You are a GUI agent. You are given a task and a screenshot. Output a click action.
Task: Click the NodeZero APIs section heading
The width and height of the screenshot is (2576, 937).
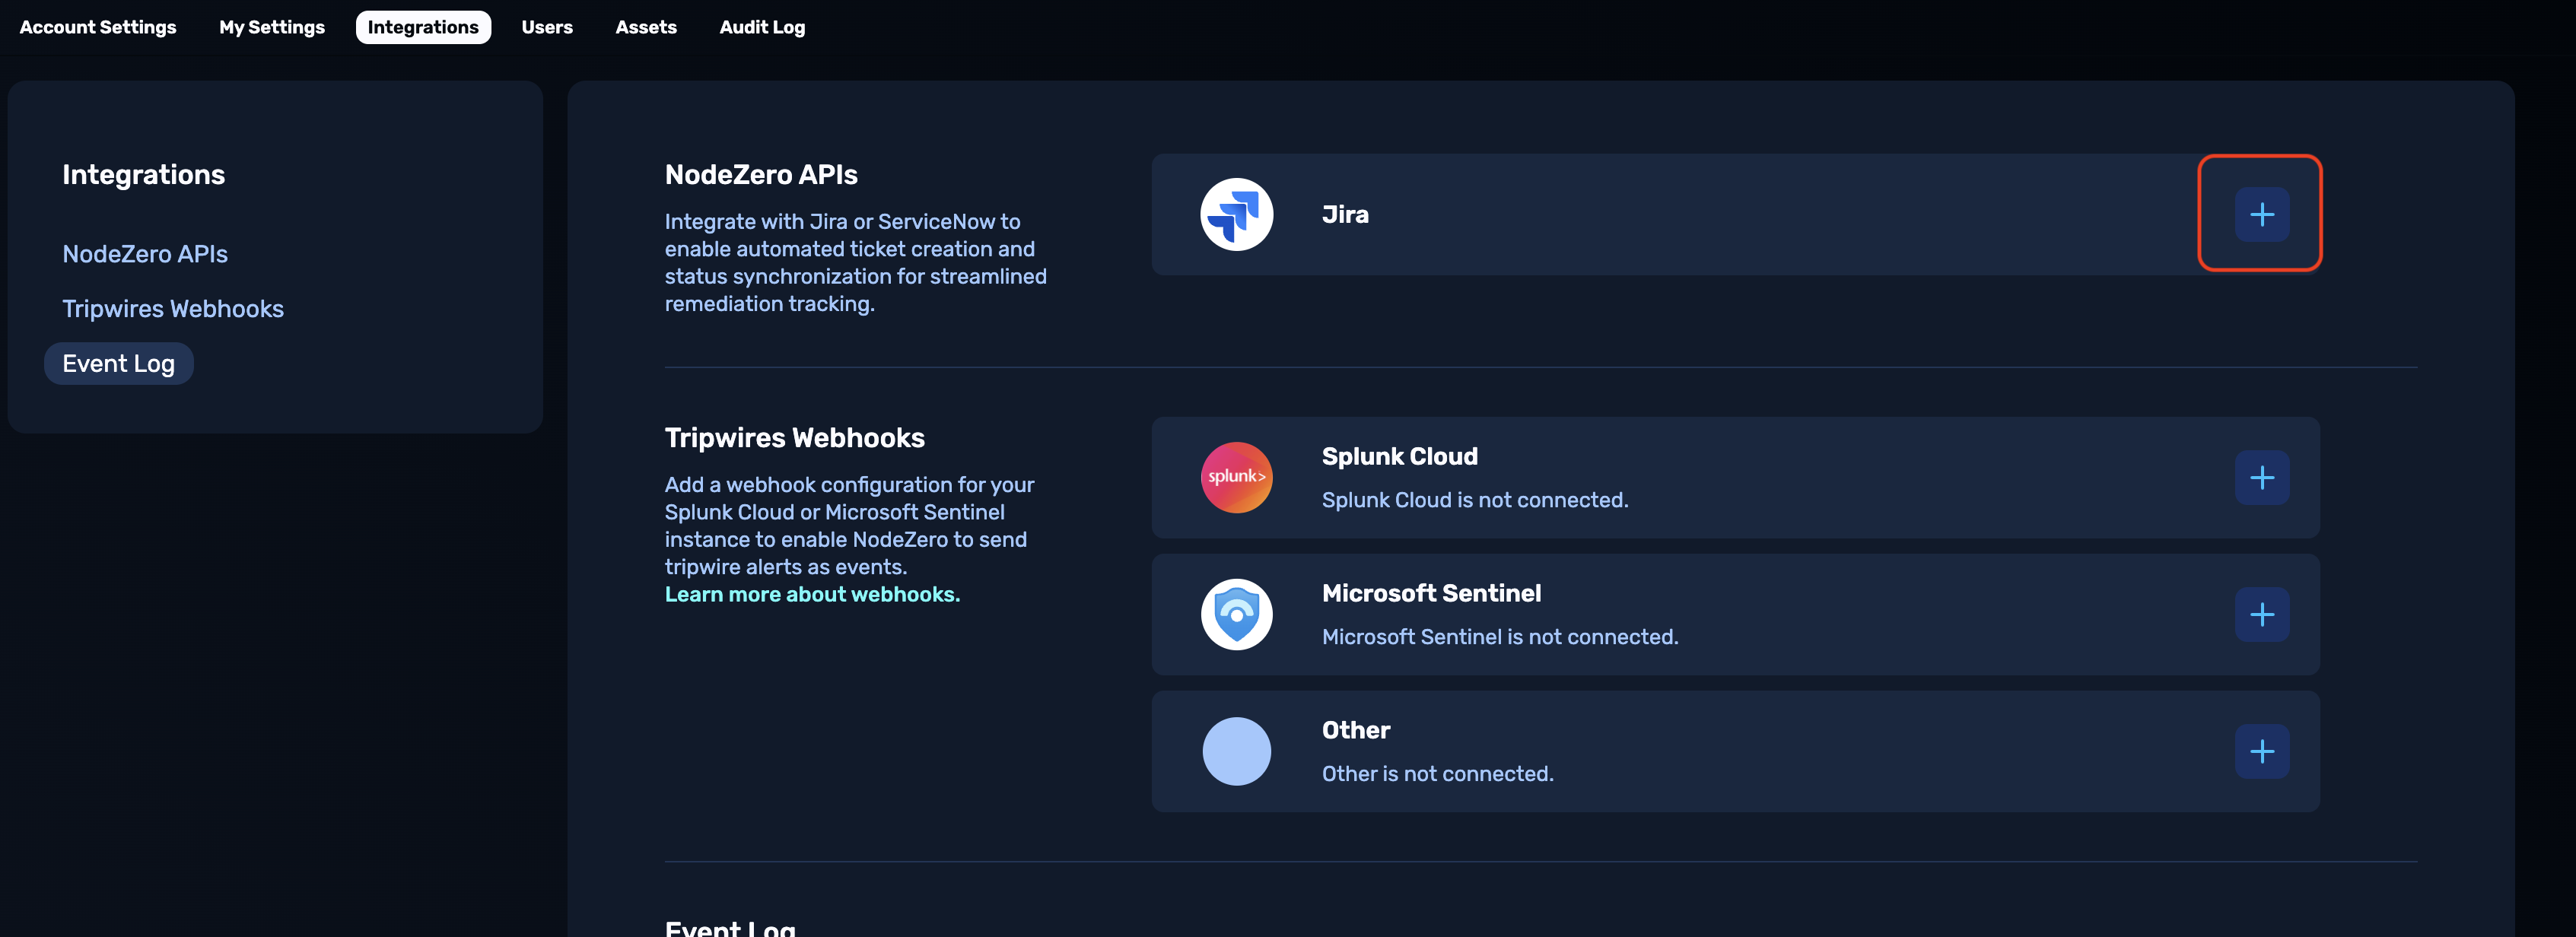coord(761,175)
